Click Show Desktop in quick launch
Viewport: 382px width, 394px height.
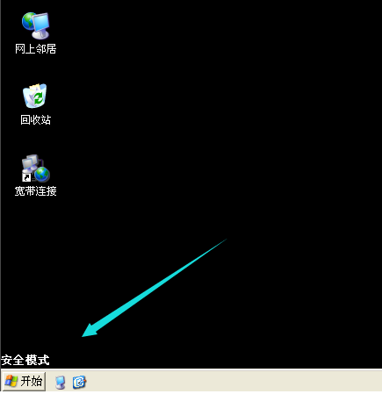click(61, 383)
